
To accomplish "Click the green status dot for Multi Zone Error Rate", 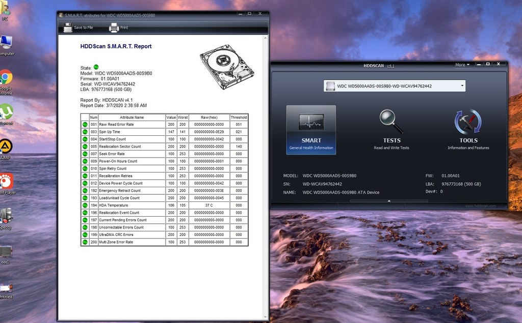I will pyautogui.click(x=85, y=242).
